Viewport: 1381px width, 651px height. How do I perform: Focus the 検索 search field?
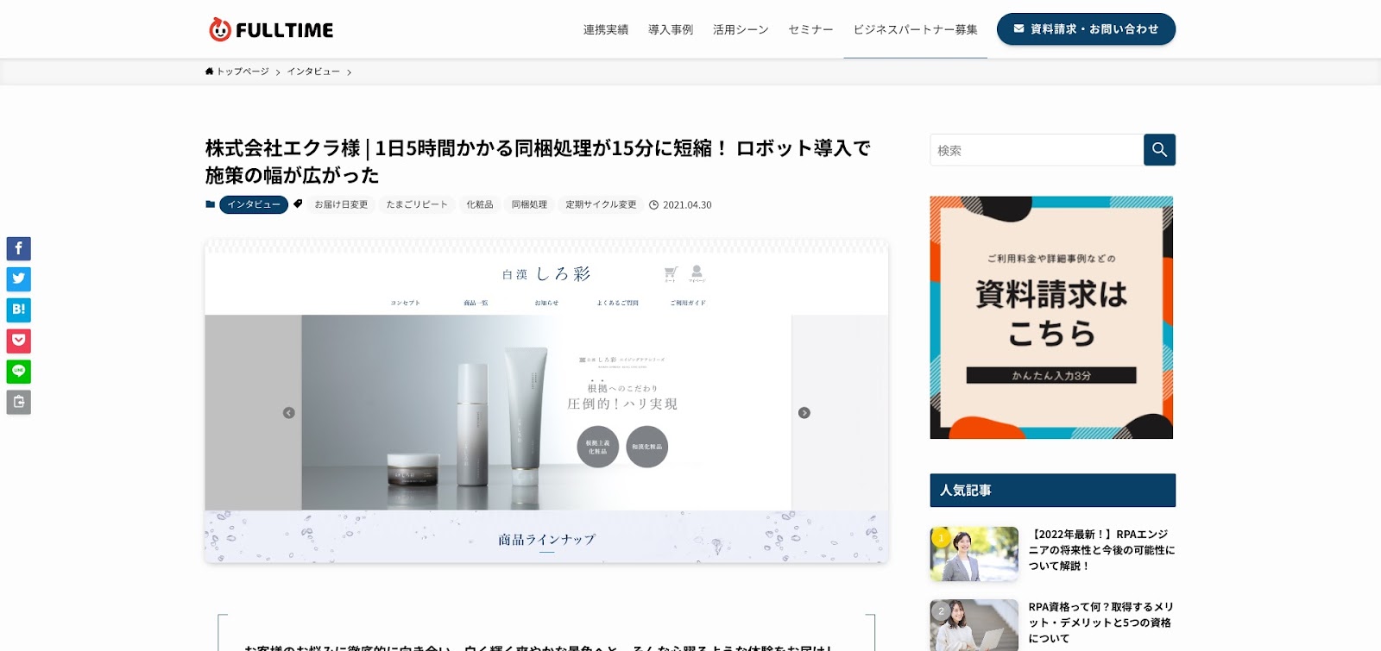pyautogui.click(x=1037, y=150)
